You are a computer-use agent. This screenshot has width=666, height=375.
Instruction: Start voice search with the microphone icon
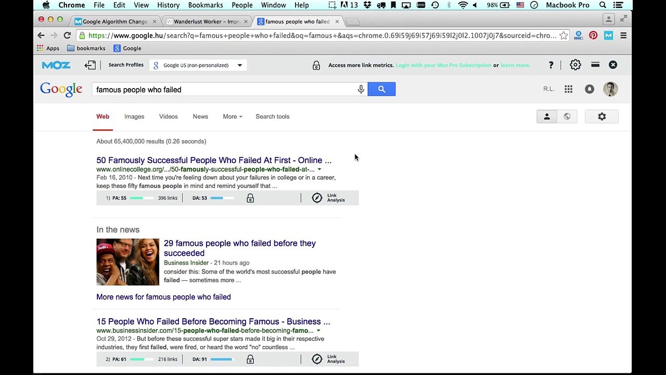pyautogui.click(x=361, y=90)
